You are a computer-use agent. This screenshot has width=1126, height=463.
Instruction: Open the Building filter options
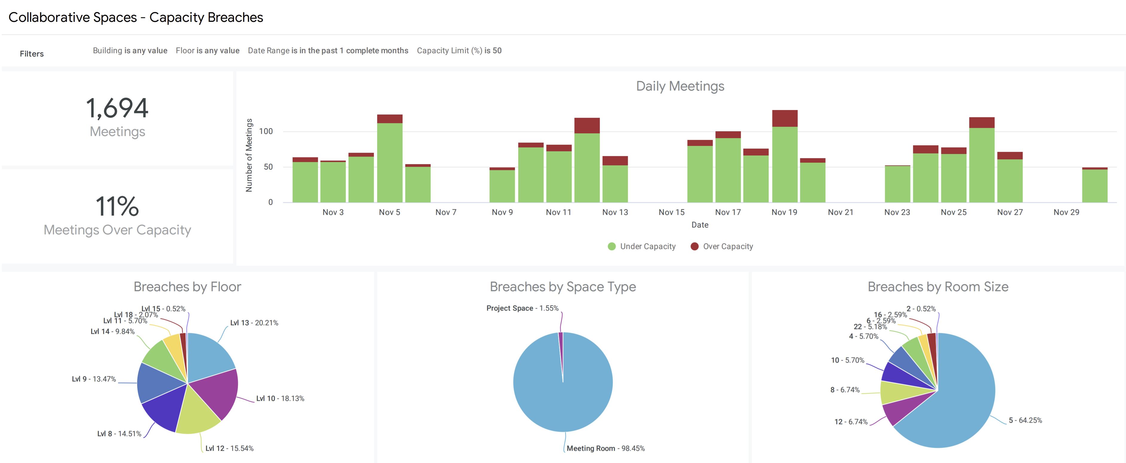coord(130,50)
